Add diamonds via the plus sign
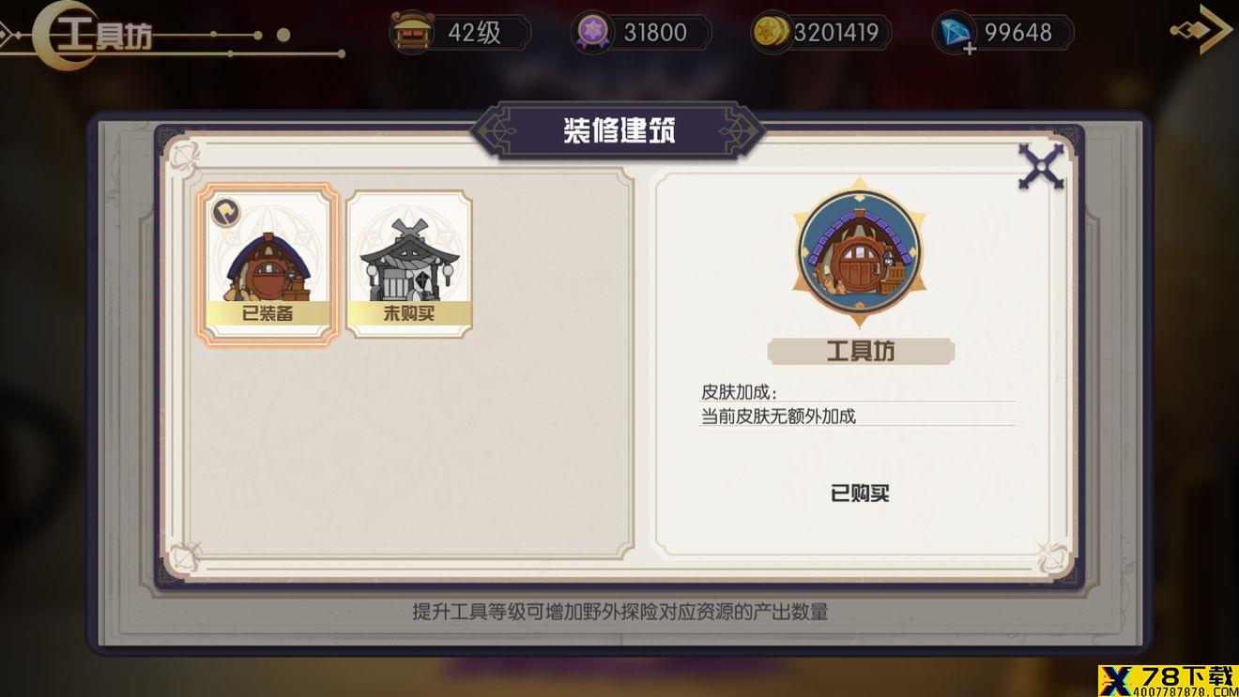This screenshot has height=697, width=1239. click(970, 47)
